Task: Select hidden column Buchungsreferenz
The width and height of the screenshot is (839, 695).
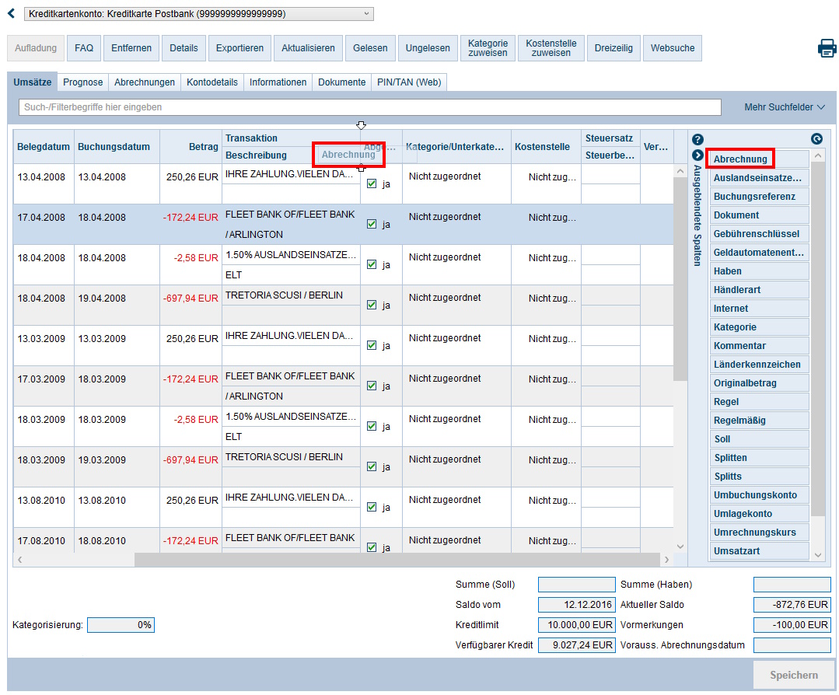Action: click(759, 197)
